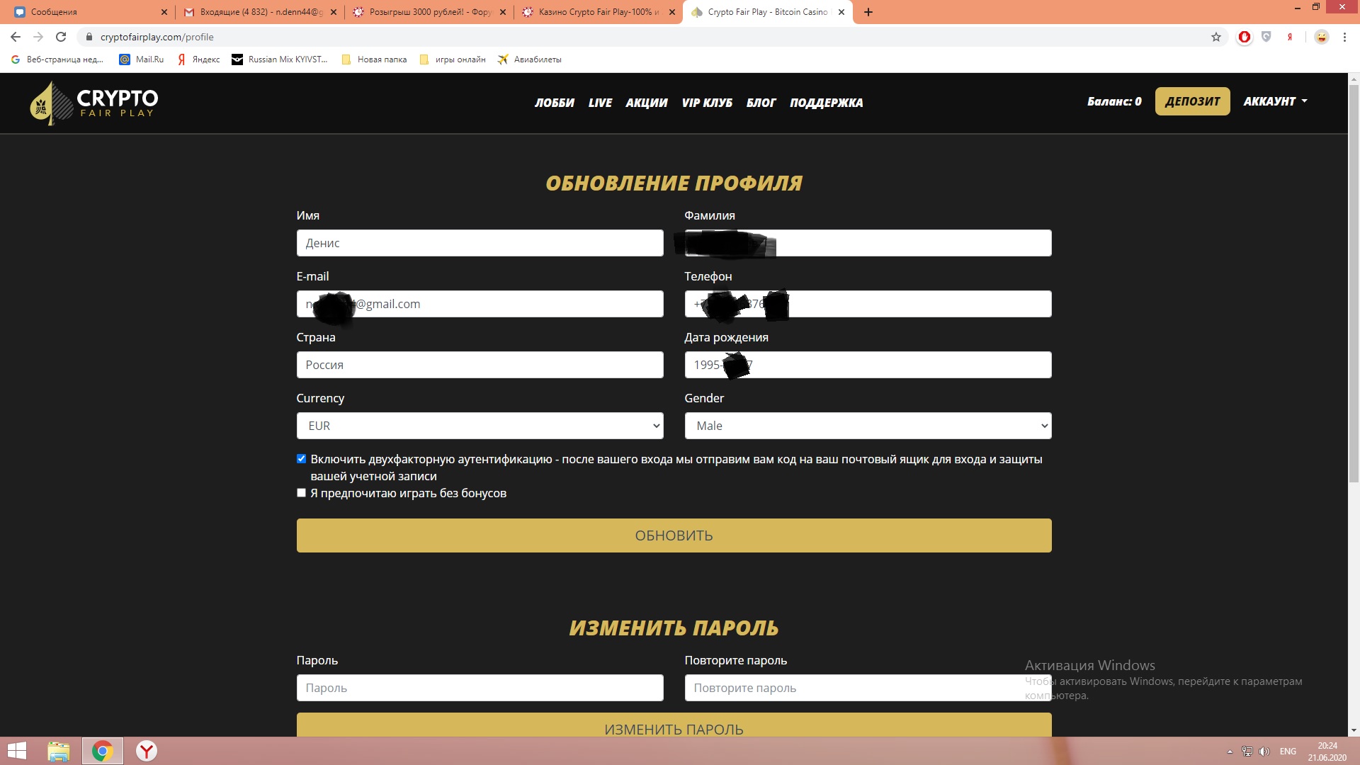Bookmark page using the star icon
This screenshot has height=765, width=1360.
1215,37
